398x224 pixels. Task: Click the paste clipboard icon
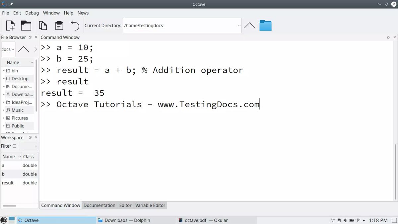pyautogui.click(x=59, y=26)
